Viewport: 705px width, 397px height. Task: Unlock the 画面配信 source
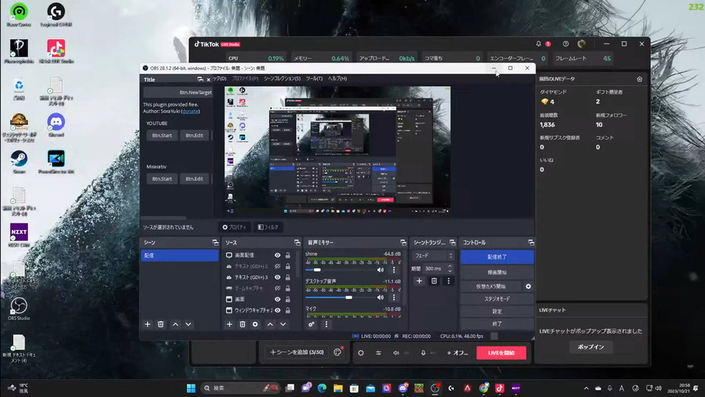tap(288, 255)
